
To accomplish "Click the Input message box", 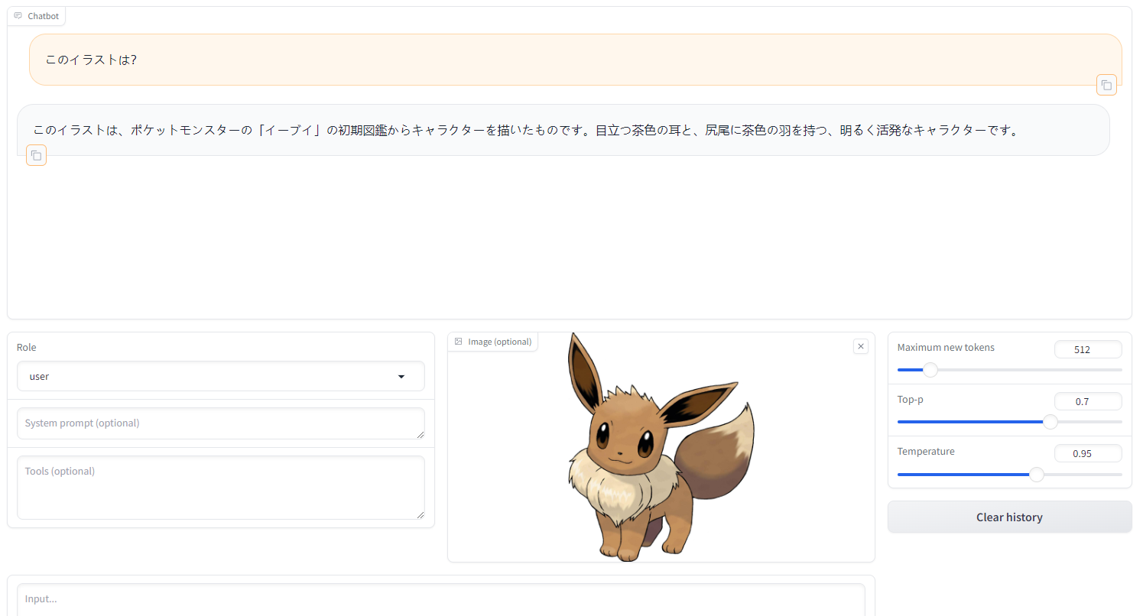I will click(440, 598).
